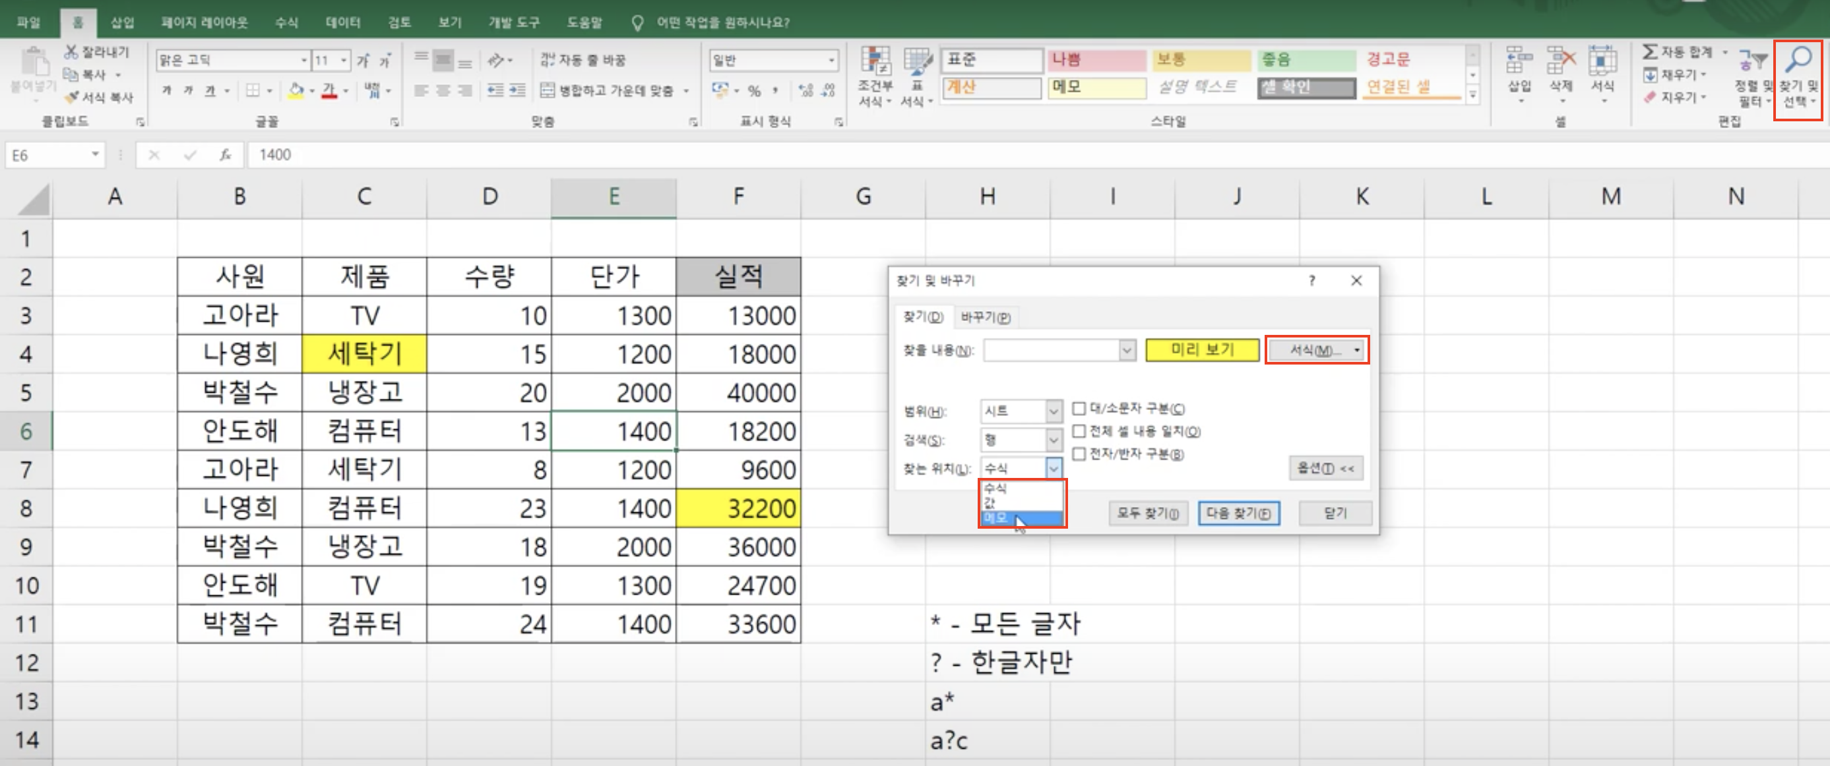Increase font size with the larger 가 icon
The image size is (1830, 766).
363,61
